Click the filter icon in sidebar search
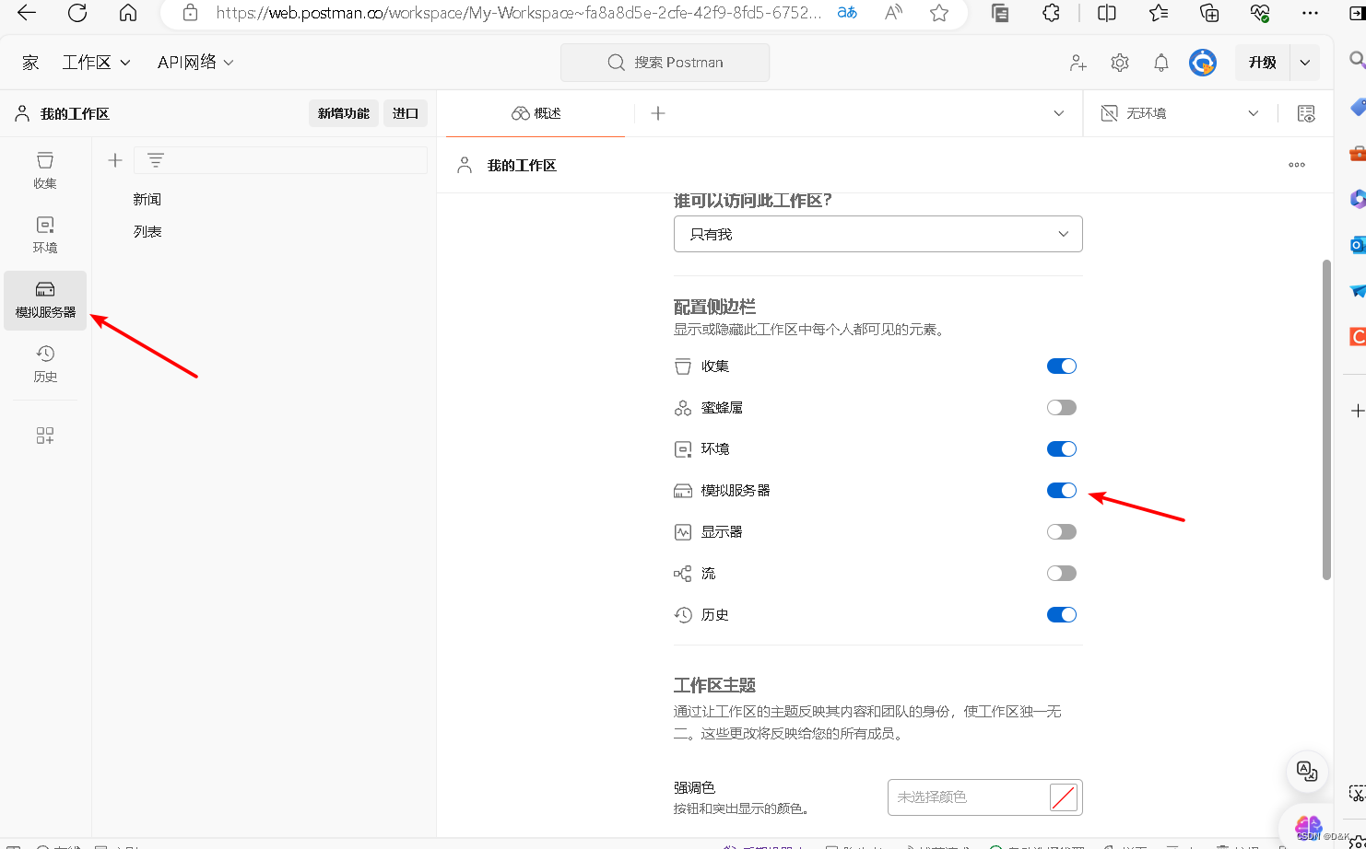 pyautogui.click(x=156, y=160)
